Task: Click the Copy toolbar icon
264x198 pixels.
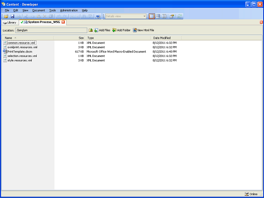Action: pyautogui.click(x=32, y=16)
